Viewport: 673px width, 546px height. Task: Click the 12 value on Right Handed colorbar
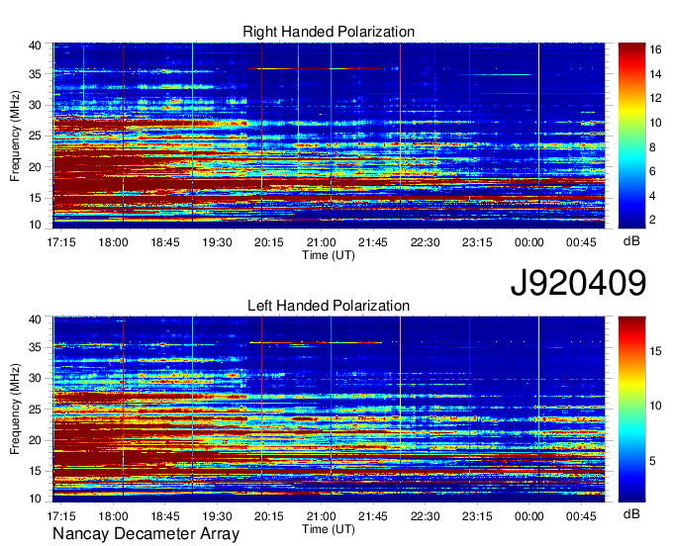point(655,98)
